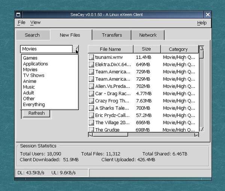This screenshot has height=191, width=225.
Task: Click the 649MB size cell
Action: point(143,65)
